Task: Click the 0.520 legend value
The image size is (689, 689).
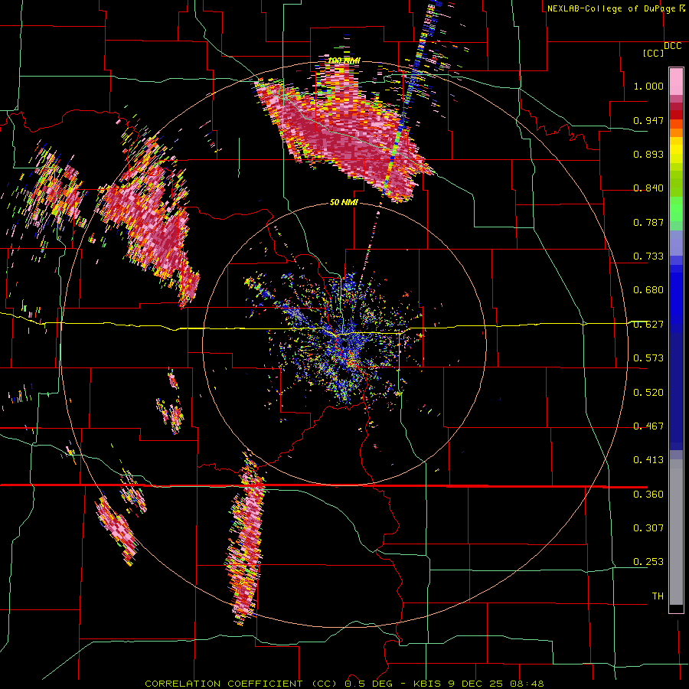Action: pos(648,393)
